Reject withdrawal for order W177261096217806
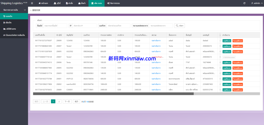The width and height of the screenshot is (264, 125). (x=237, y=84)
